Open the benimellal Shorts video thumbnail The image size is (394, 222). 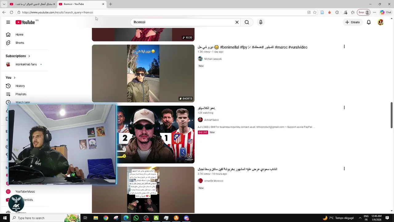point(143,73)
